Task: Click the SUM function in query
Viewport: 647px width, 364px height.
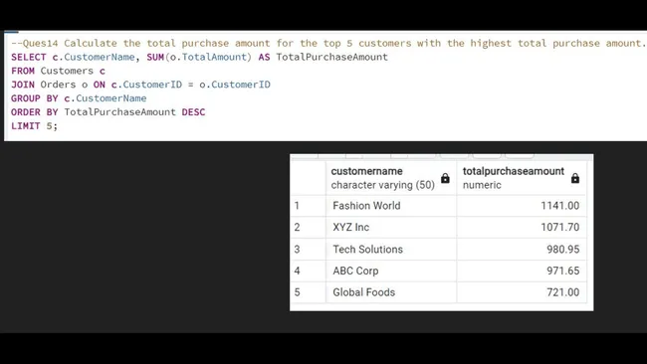Action: tap(155, 57)
